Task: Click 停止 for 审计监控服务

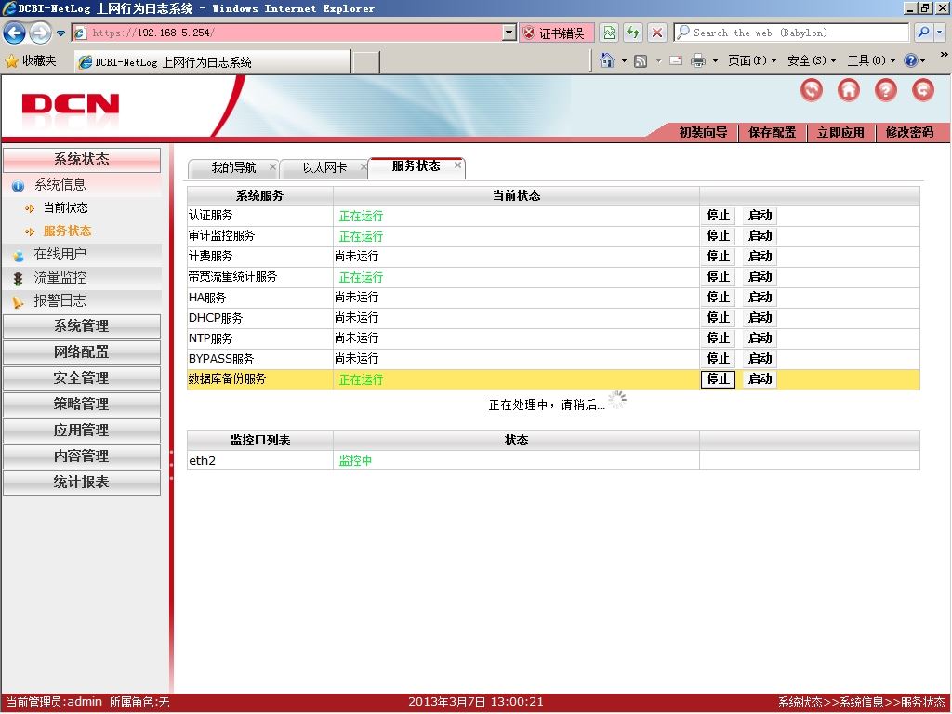Action: point(718,235)
